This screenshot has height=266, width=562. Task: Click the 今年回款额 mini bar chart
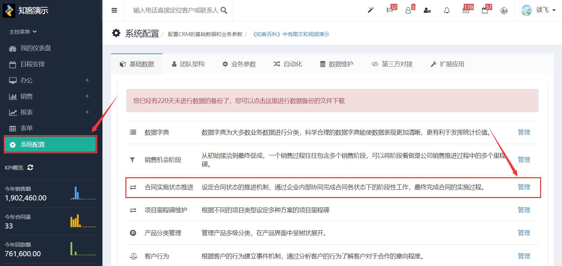click(x=83, y=249)
